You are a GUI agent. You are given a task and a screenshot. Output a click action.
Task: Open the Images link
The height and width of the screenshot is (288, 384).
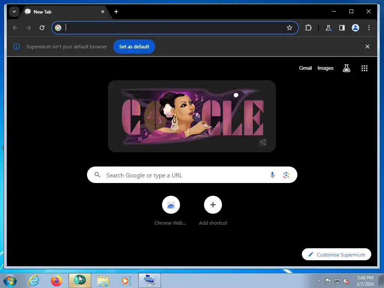point(325,68)
